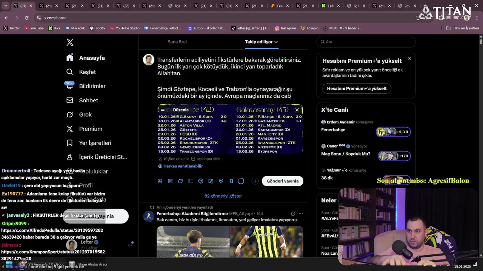Click Gönderi yayınla button

[x=283, y=181]
